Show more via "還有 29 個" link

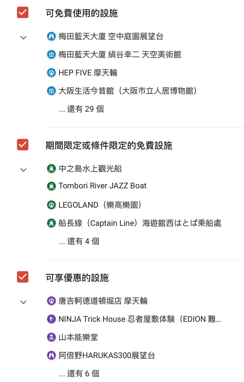point(81,109)
